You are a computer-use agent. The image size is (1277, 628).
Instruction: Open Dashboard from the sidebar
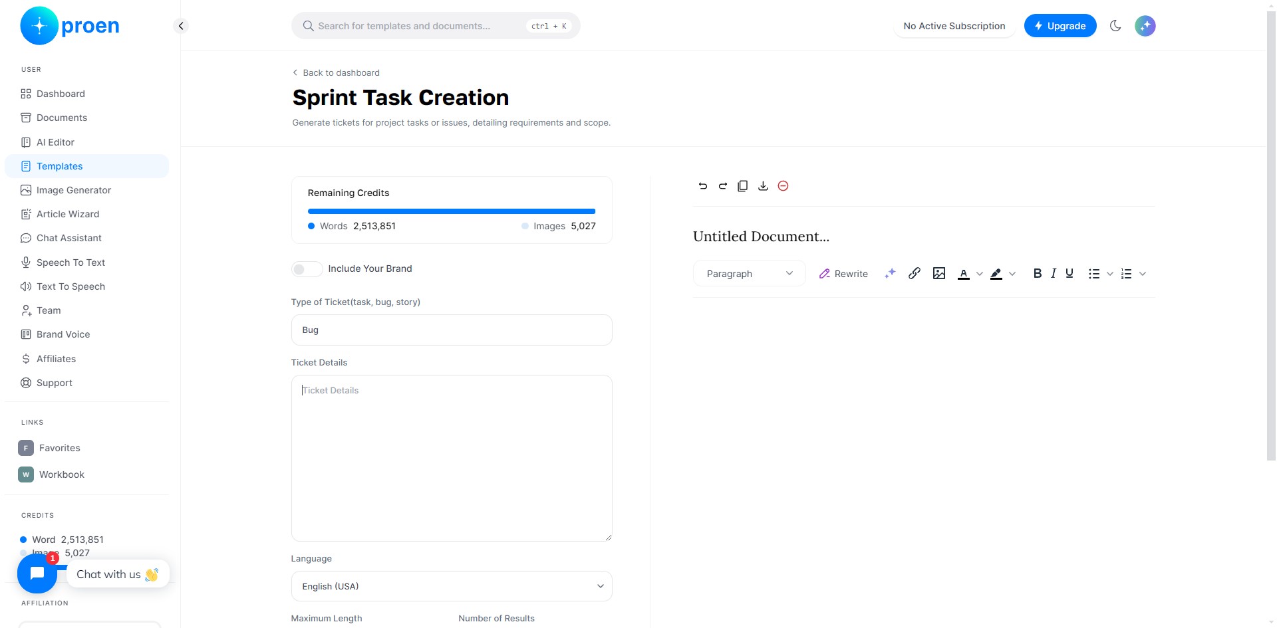point(86,94)
